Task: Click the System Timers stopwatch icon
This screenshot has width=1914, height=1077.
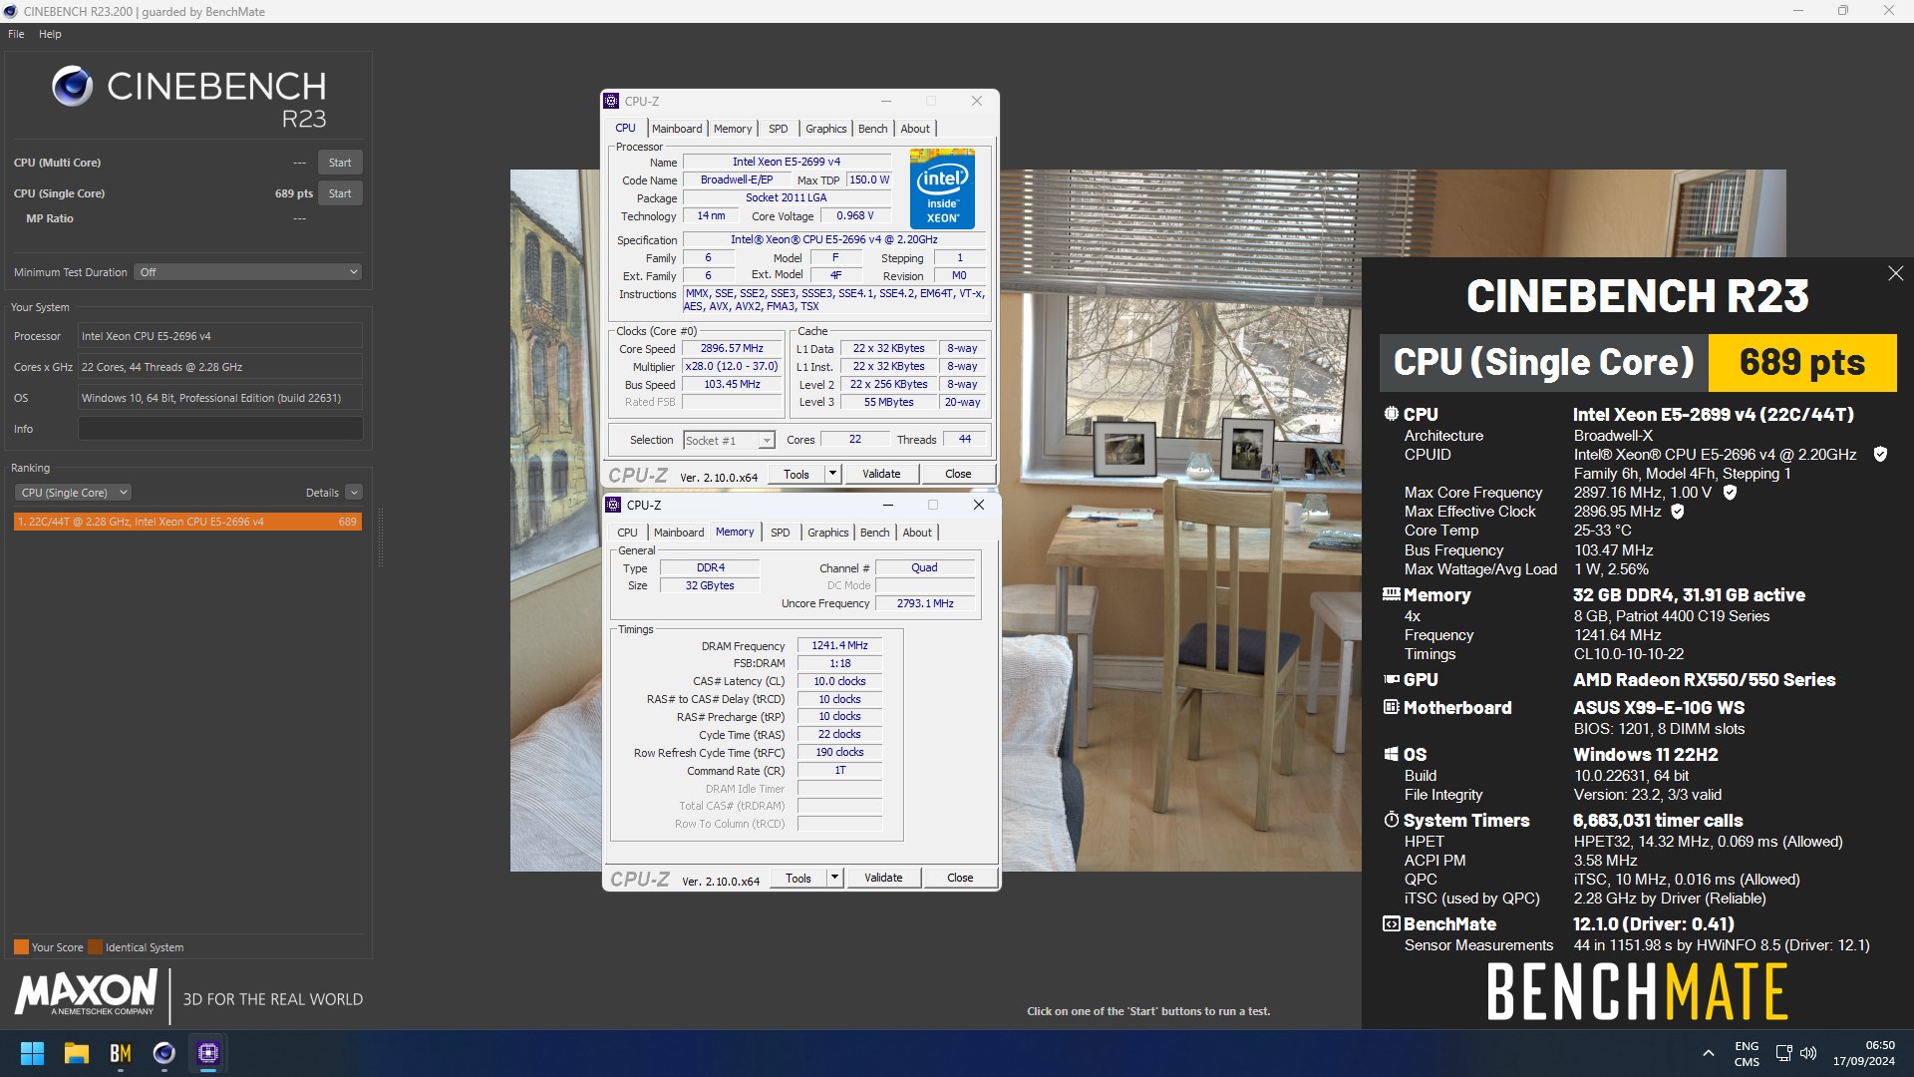Action: tap(1391, 820)
